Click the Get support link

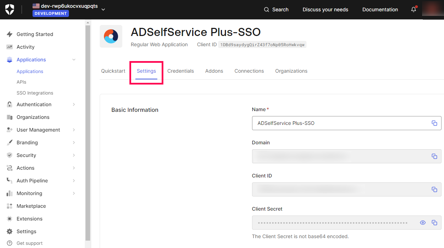click(29, 243)
